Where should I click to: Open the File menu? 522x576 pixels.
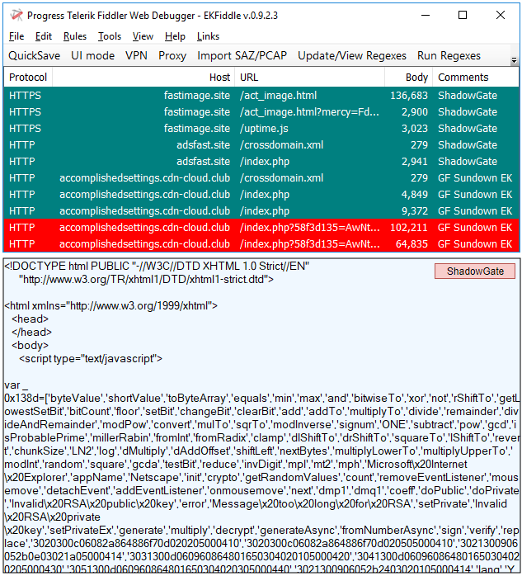coord(16,36)
